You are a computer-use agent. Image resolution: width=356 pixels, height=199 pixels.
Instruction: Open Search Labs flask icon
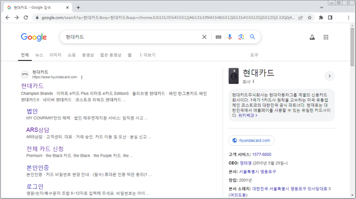click(x=312, y=37)
